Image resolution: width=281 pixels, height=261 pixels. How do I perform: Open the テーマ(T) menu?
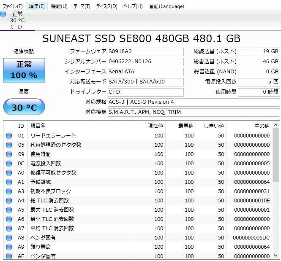[x=82, y=6]
